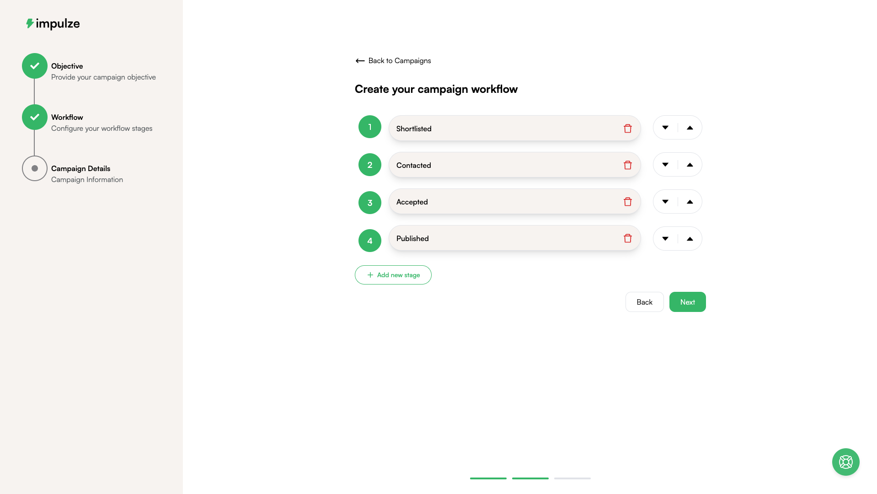Move the Published stage up
877x494 pixels.
[690, 238]
